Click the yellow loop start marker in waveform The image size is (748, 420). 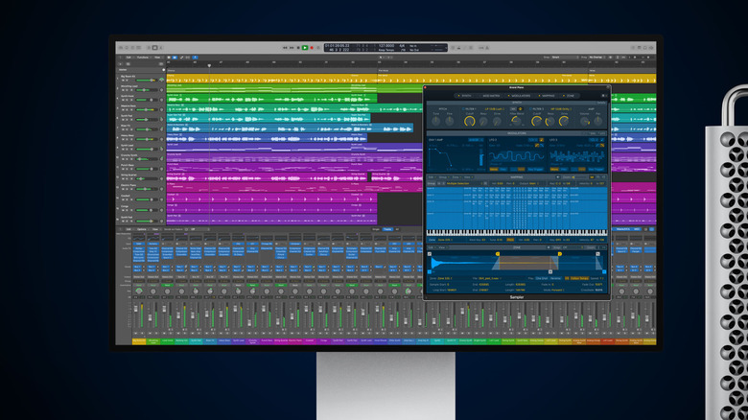tap(498, 254)
